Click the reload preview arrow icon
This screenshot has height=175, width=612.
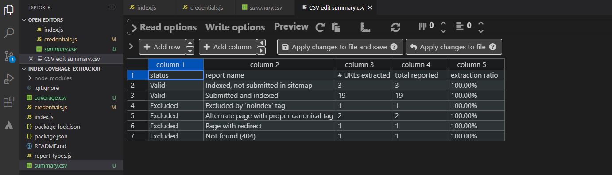click(x=320, y=27)
